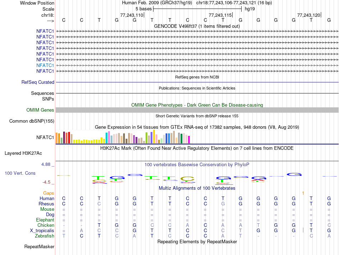The height and width of the screenshot is (255, 339).
Task: Click the Sequences track label
Action: 42,93
